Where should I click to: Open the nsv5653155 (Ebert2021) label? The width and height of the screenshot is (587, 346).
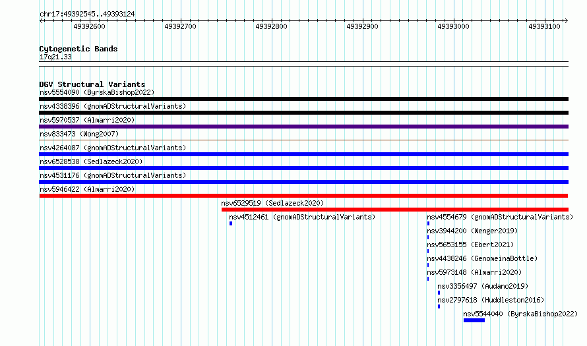[470, 245]
